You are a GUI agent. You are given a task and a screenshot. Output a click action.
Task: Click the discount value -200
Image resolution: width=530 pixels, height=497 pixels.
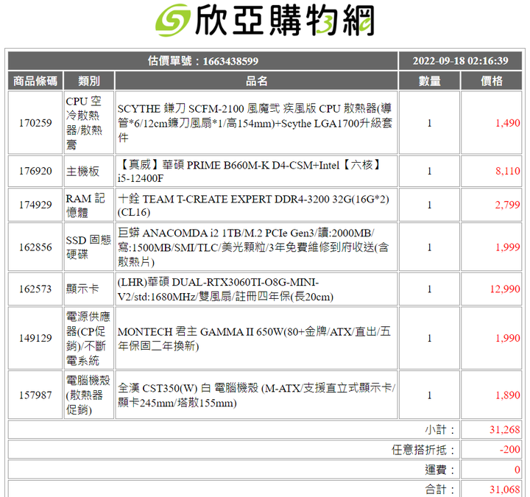509,449
